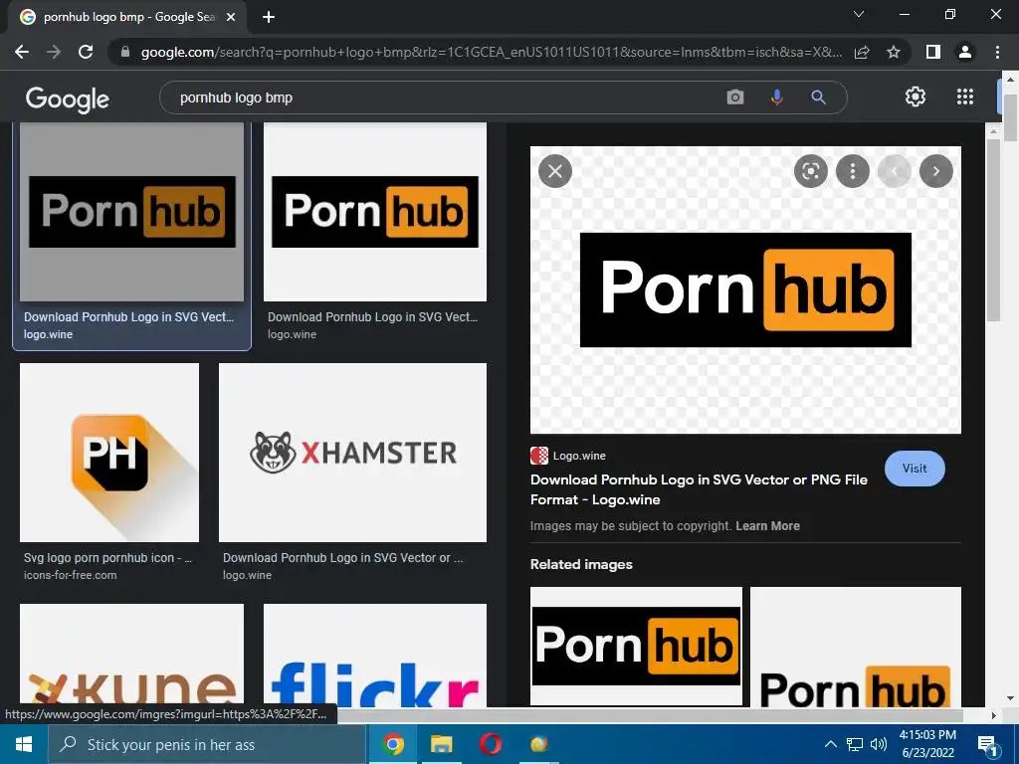Open the tab search chevron in title bar

point(859,14)
